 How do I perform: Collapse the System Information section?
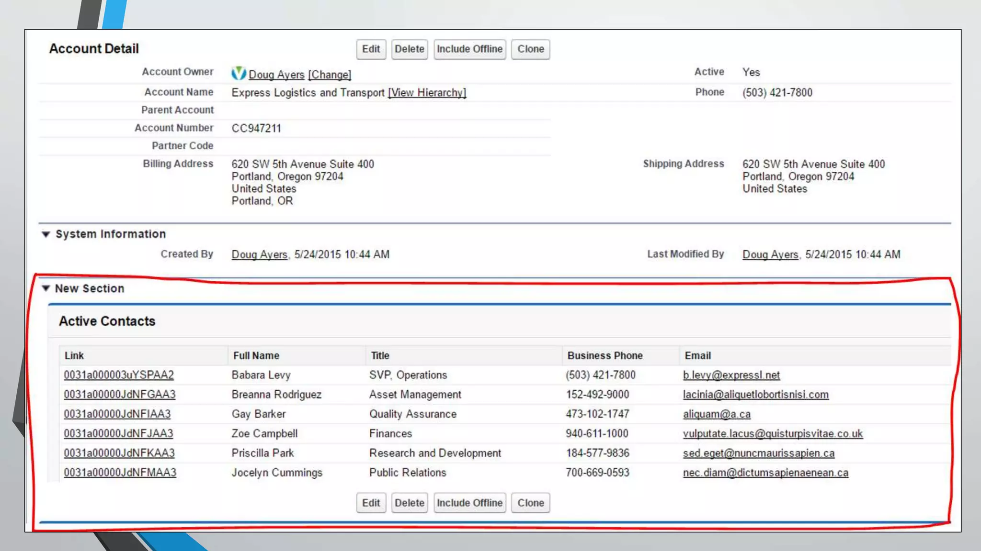[46, 234]
